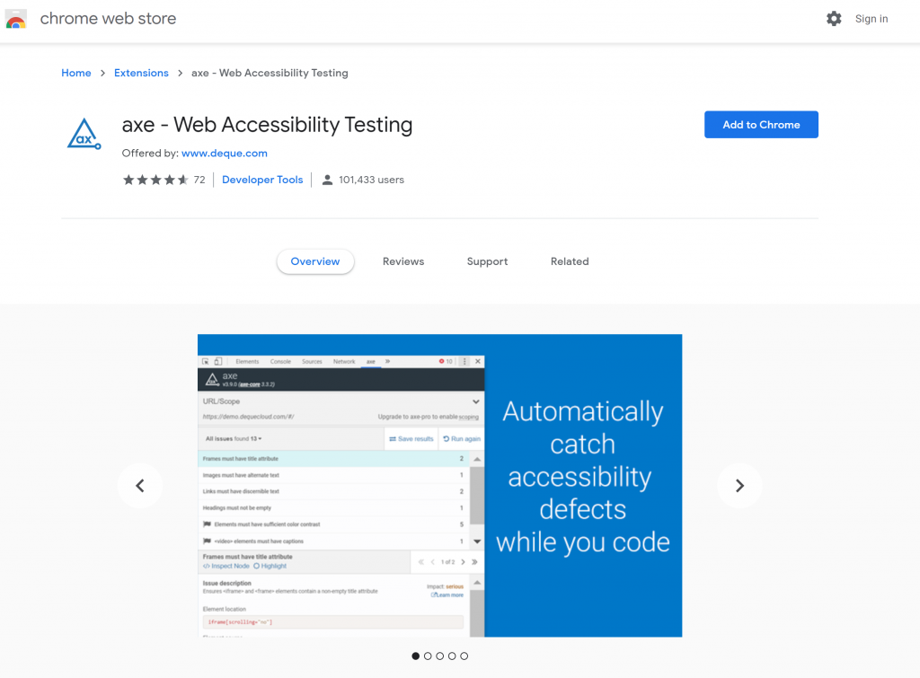Image resolution: width=920 pixels, height=678 pixels.
Task: Go to Extensions breadcrumb link
Action: point(141,73)
